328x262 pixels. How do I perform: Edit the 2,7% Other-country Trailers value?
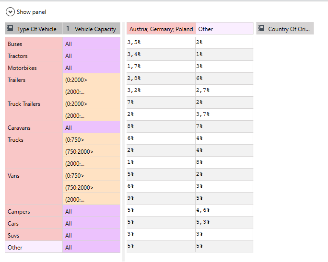pos(224,91)
